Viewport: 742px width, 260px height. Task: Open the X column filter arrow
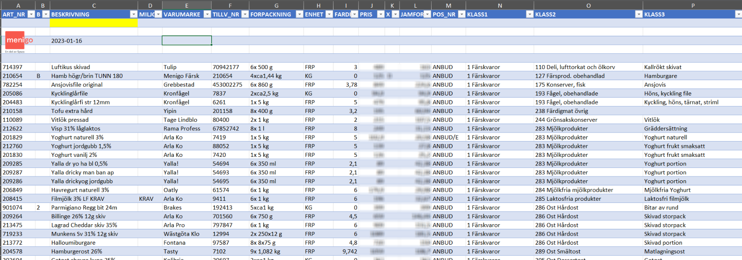pyautogui.click(x=395, y=14)
